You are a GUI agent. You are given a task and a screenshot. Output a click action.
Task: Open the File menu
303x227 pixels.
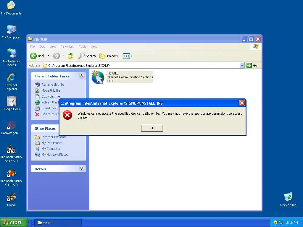tap(32, 46)
